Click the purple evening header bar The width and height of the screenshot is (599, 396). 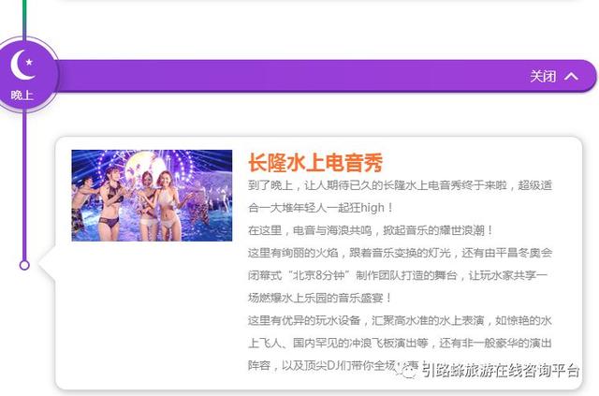(x=327, y=76)
